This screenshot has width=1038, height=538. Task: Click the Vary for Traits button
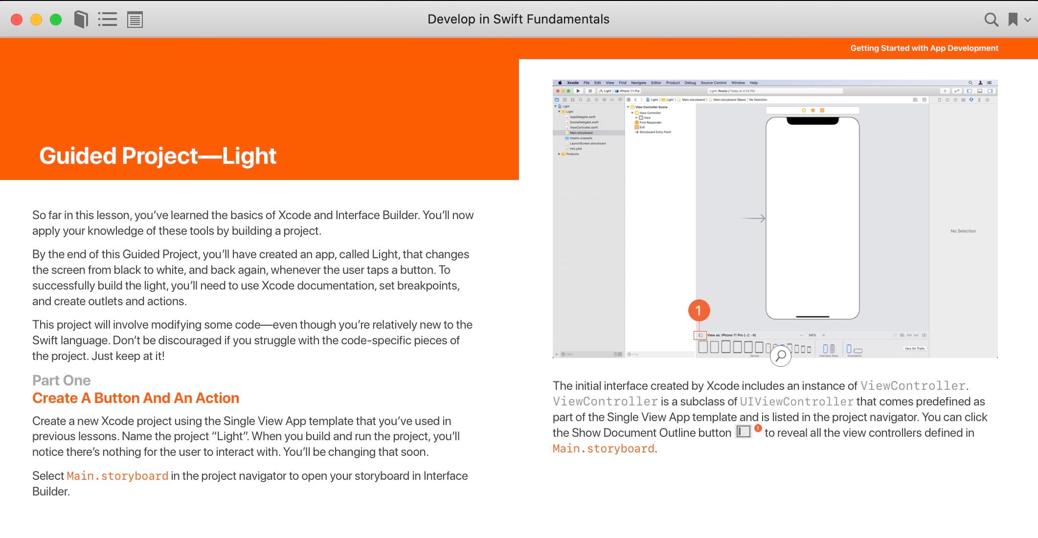(915, 348)
